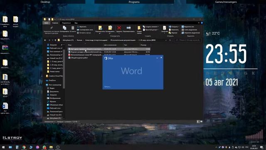
Task: Click Александр in the address path
Action: pyautogui.click(x=96, y=40)
